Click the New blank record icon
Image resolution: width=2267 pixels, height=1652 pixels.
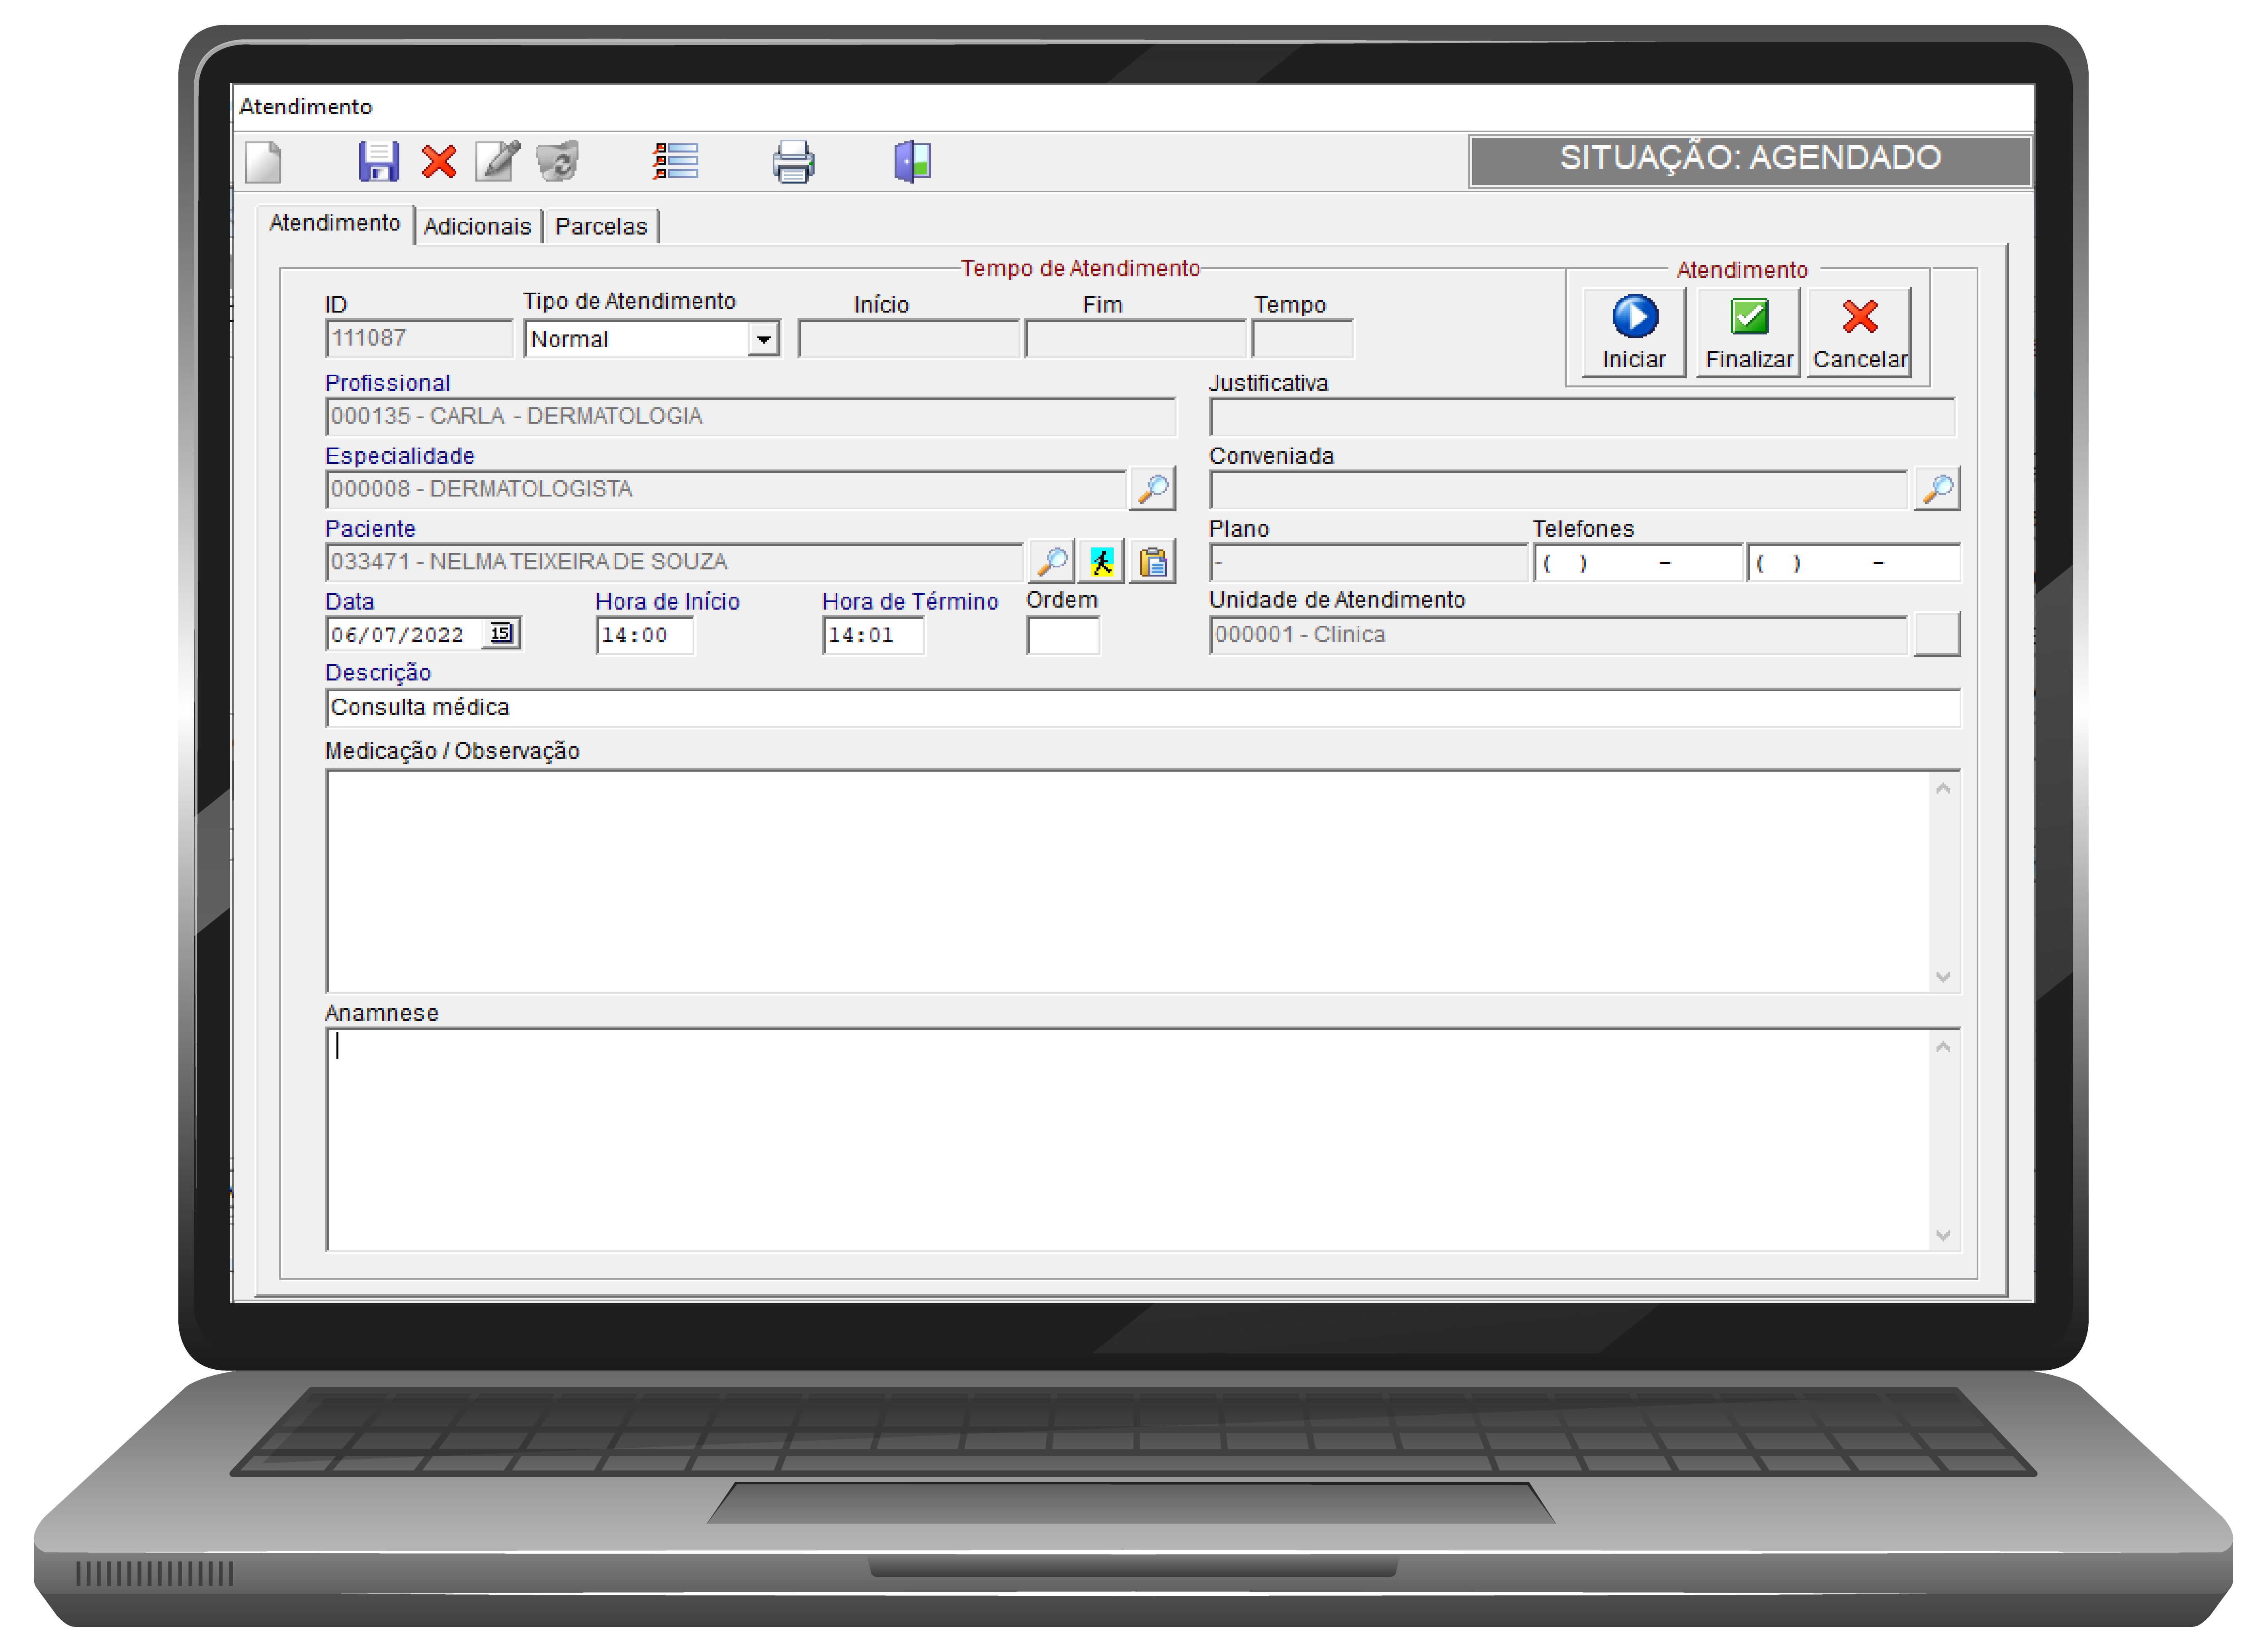[x=263, y=162]
